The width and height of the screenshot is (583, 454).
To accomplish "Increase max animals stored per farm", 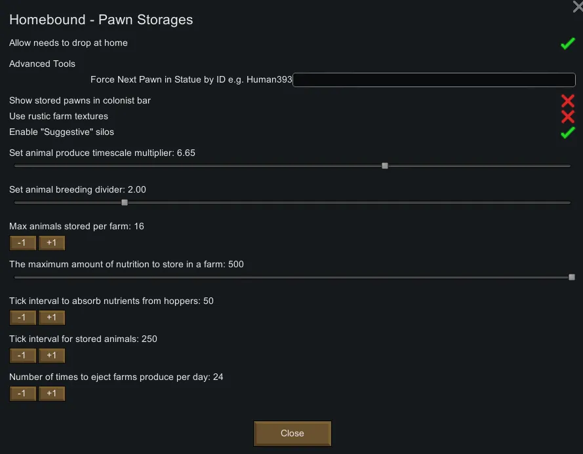I will (52, 243).
